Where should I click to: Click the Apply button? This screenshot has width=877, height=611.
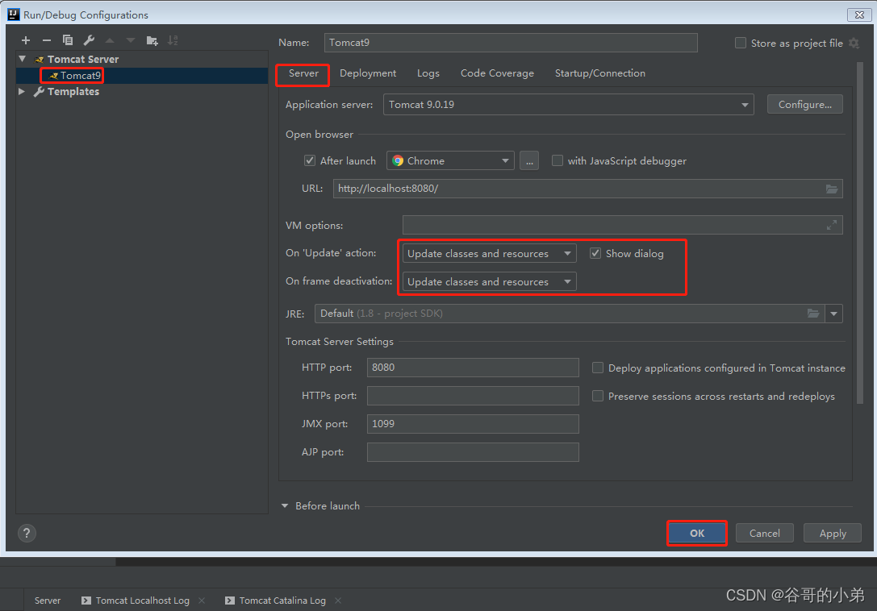pos(833,534)
